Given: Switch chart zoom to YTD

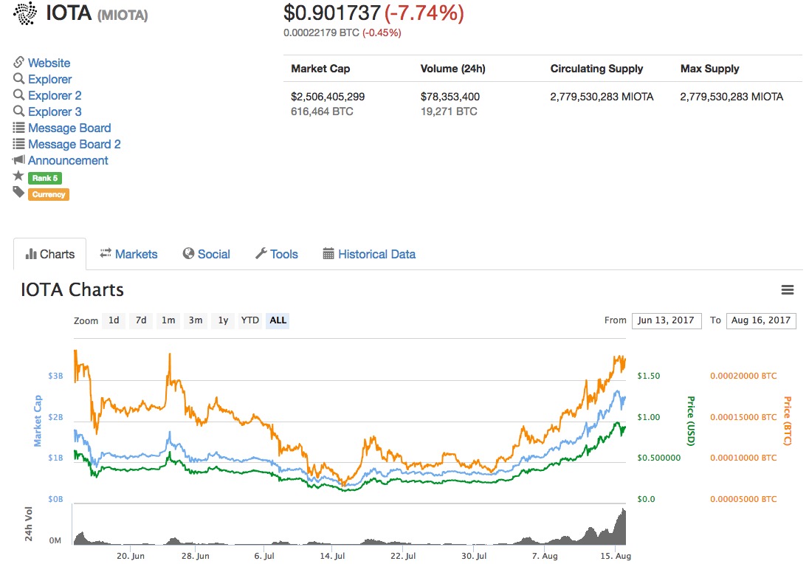Looking at the screenshot, I should (x=250, y=320).
